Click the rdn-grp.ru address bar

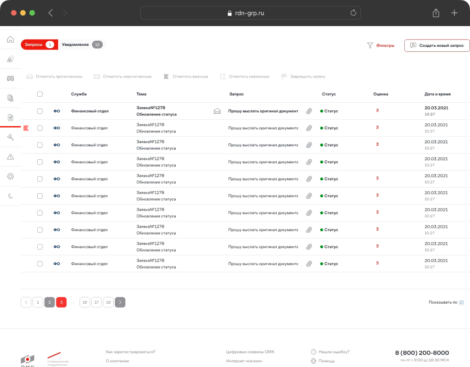tap(250, 13)
